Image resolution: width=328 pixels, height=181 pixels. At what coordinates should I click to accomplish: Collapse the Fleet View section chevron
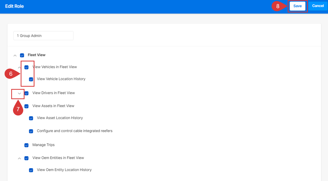(15, 55)
